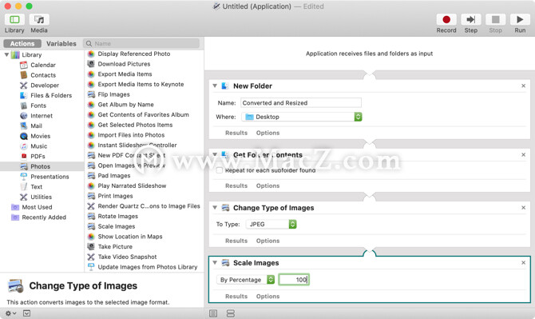Open the Where Desktop dropdown
Image resolution: width=535 pixels, height=319 pixels.
point(302,117)
